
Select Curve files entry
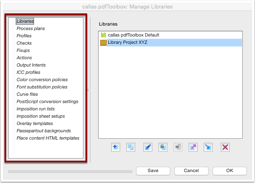[x=27, y=94]
